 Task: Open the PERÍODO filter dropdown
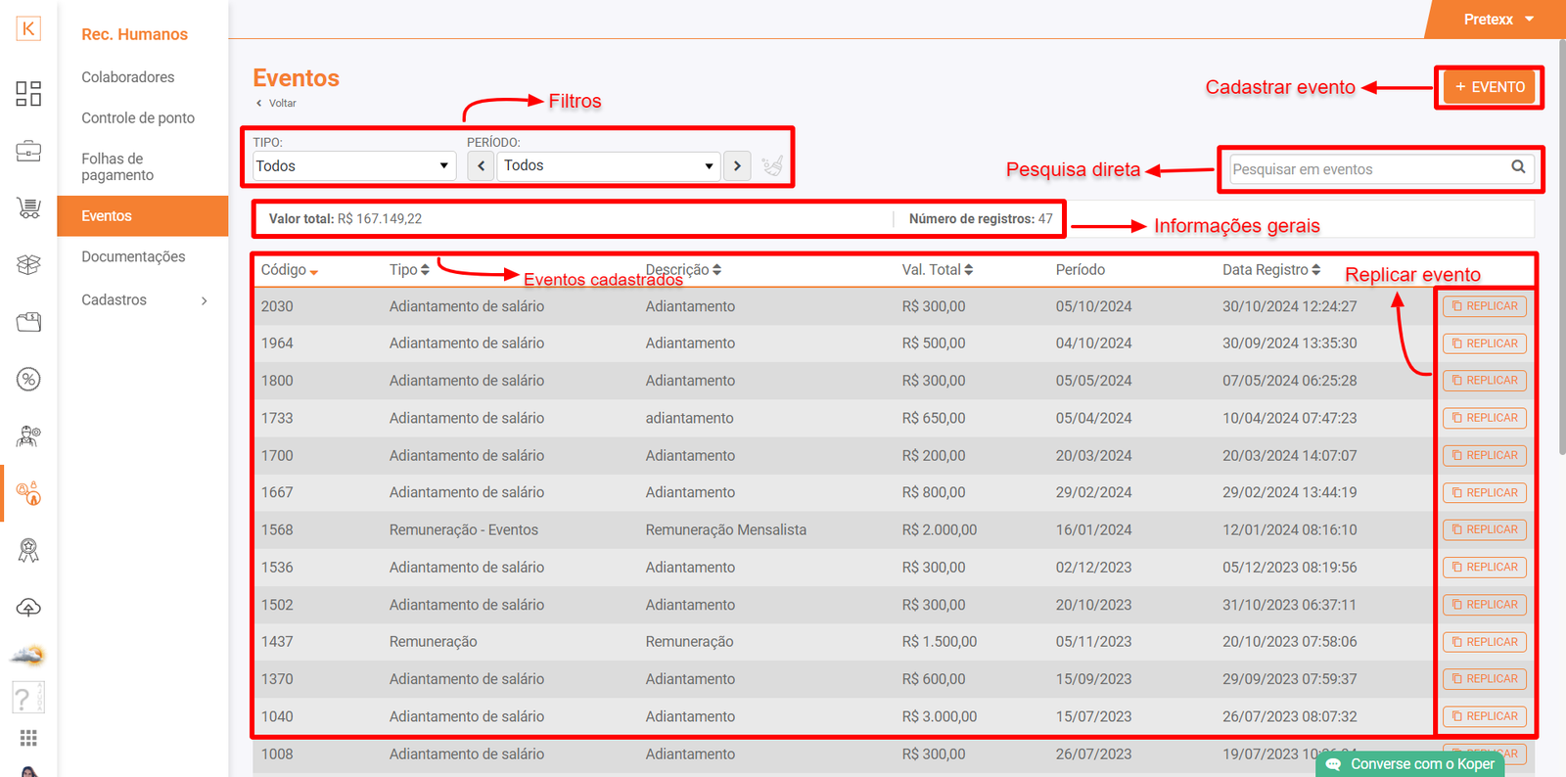click(x=608, y=166)
